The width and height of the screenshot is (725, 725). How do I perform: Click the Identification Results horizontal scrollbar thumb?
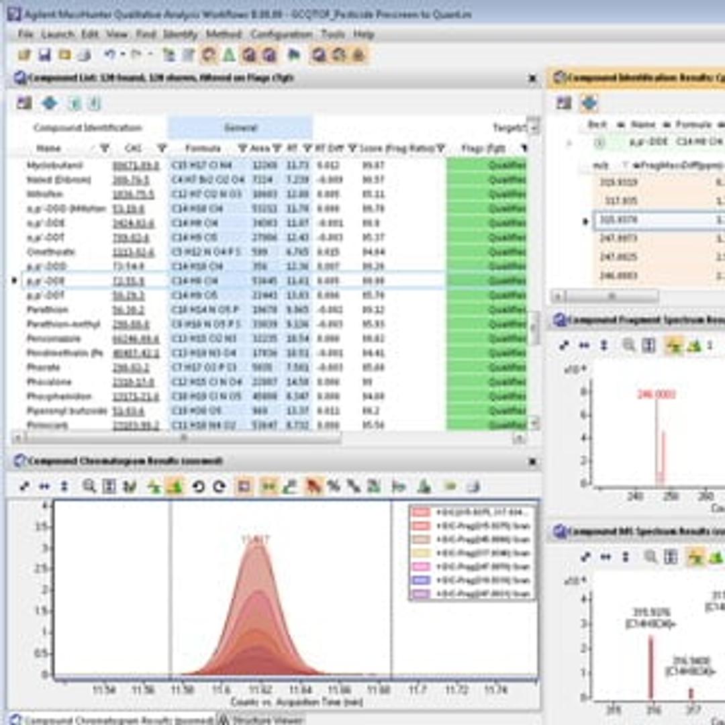[612, 296]
